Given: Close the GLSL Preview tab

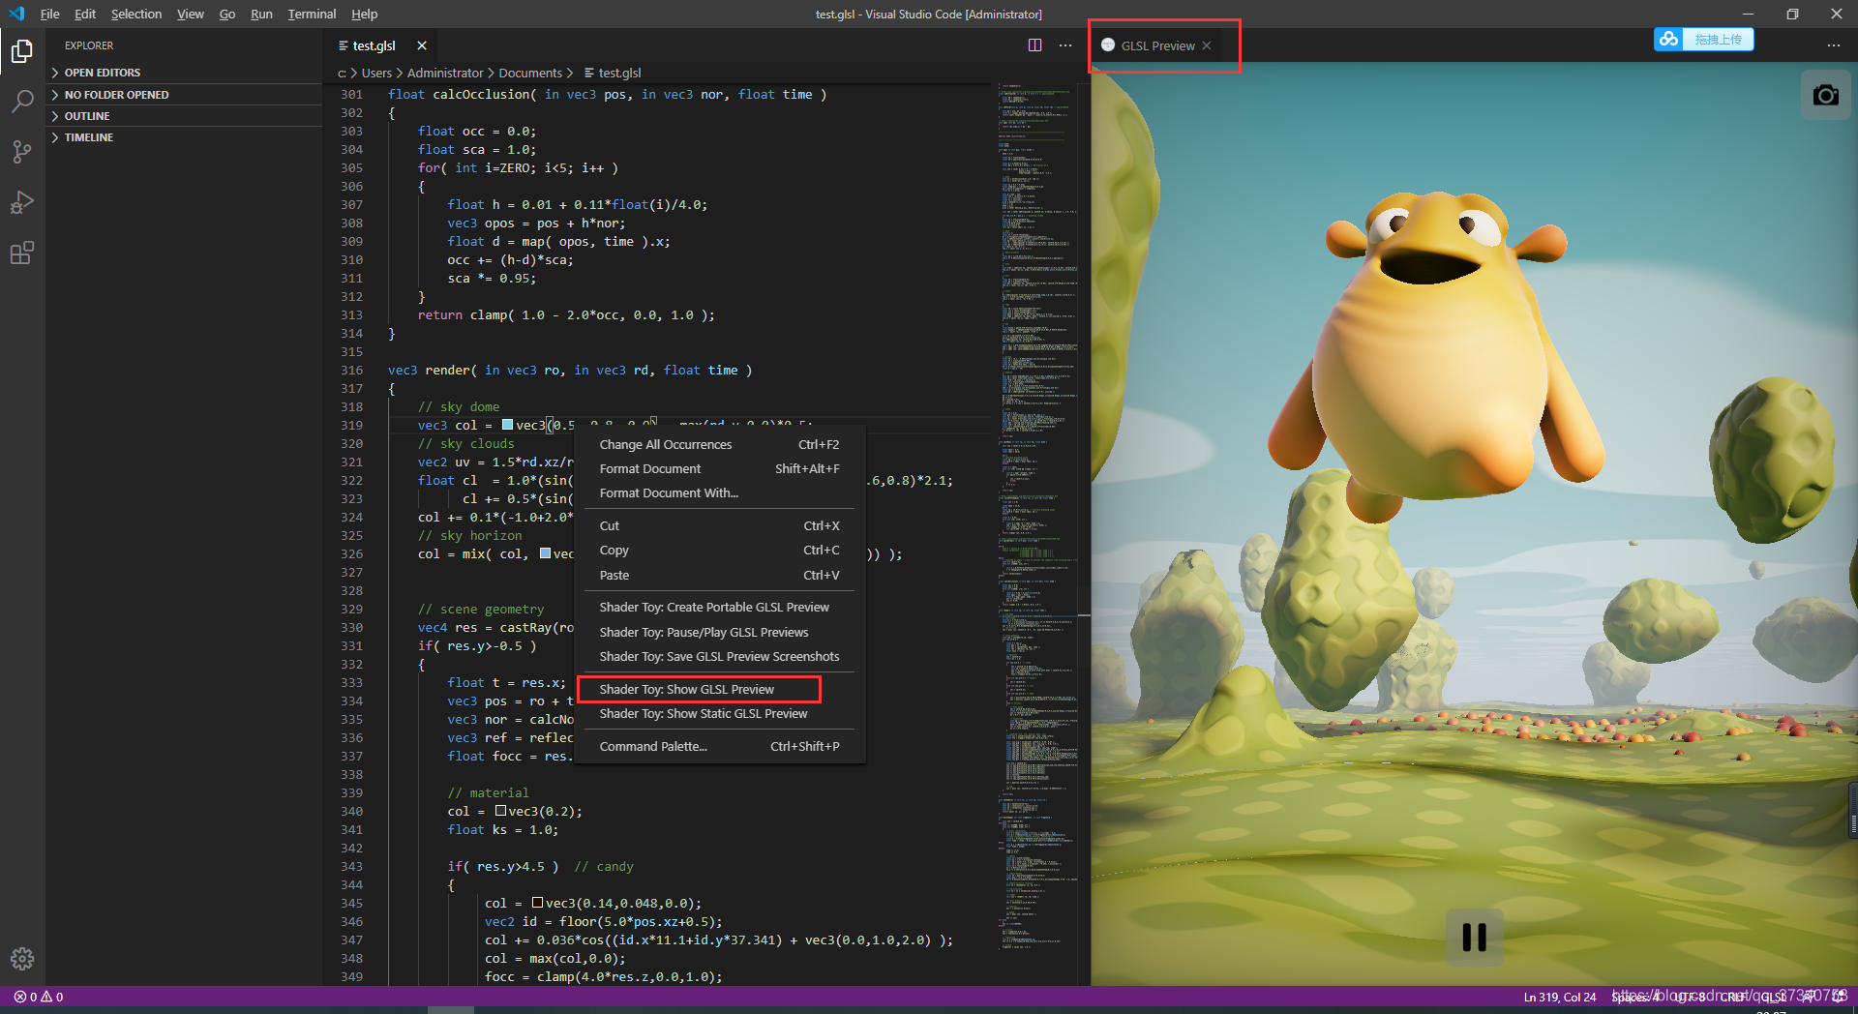Looking at the screenshot, I should click(1207, 45).
